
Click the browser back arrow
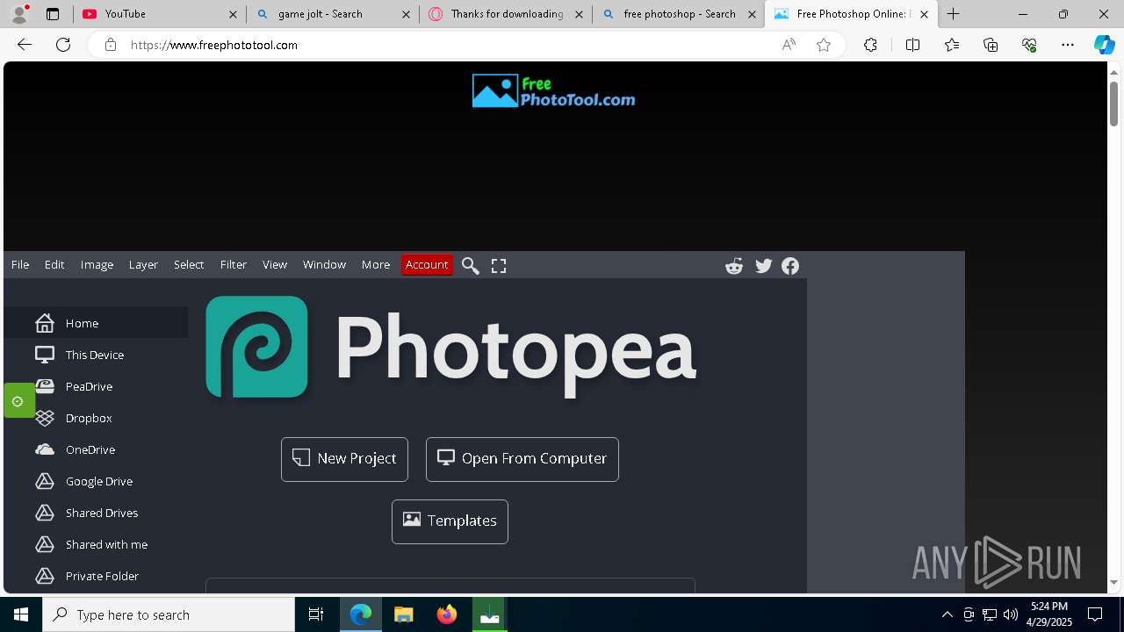tap(25, 45)
